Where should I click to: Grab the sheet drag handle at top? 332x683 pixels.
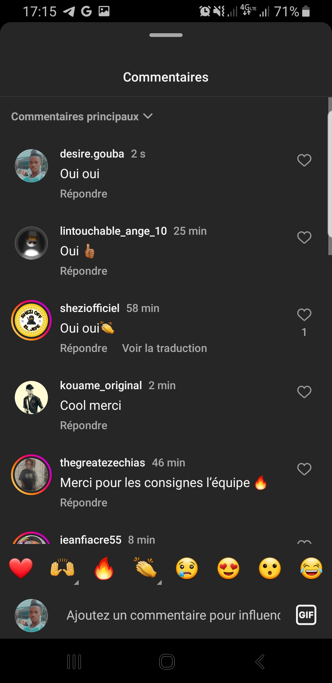pyautogui.click(x=166, y=35)
